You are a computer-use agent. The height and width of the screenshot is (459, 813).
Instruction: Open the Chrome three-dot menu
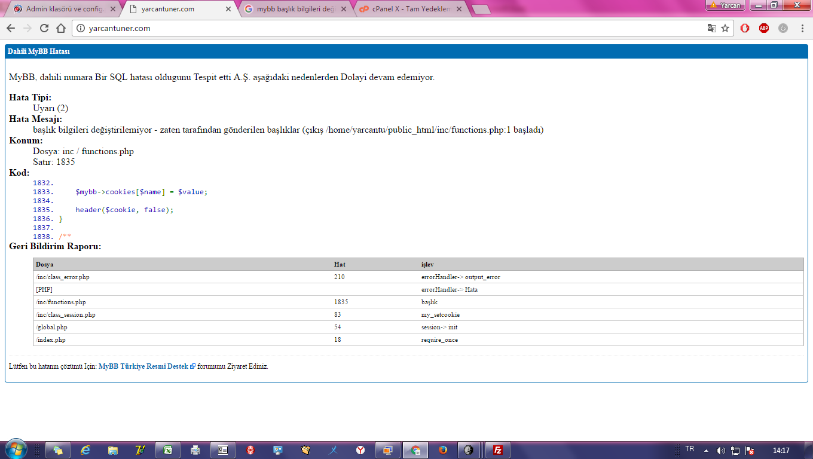tap(802, 28)
